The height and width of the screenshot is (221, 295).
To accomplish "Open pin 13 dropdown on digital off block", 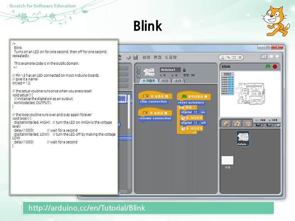I will (197, 123).
